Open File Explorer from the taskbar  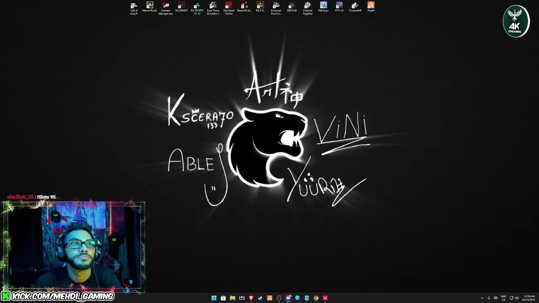click(x=232, y=298)
